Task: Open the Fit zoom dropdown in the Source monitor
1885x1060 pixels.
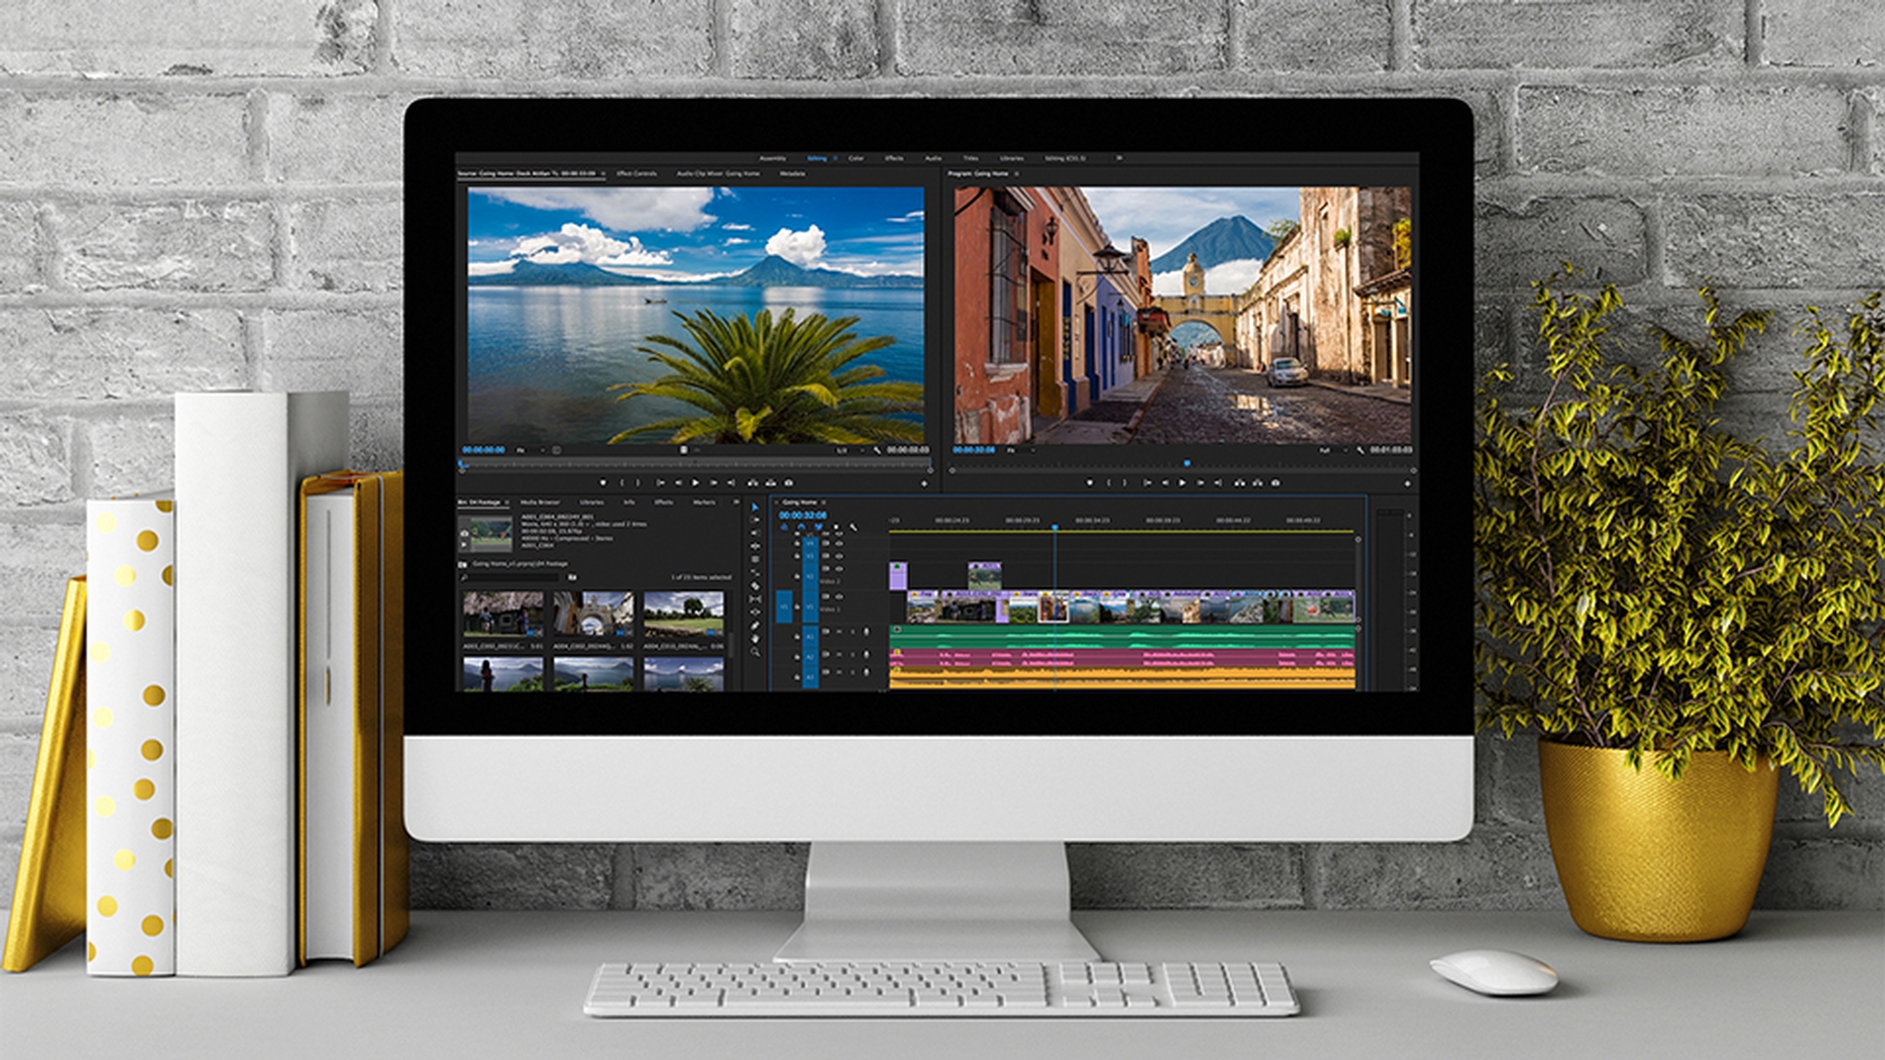Action: pyautogui.click(x=528, y=450)
